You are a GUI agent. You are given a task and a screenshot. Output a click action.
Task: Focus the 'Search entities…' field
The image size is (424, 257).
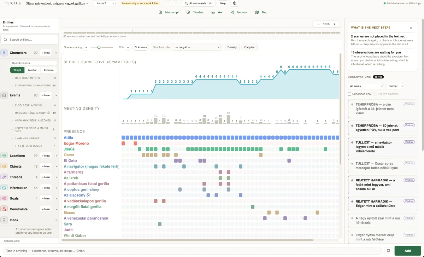[x=29, y=40]
